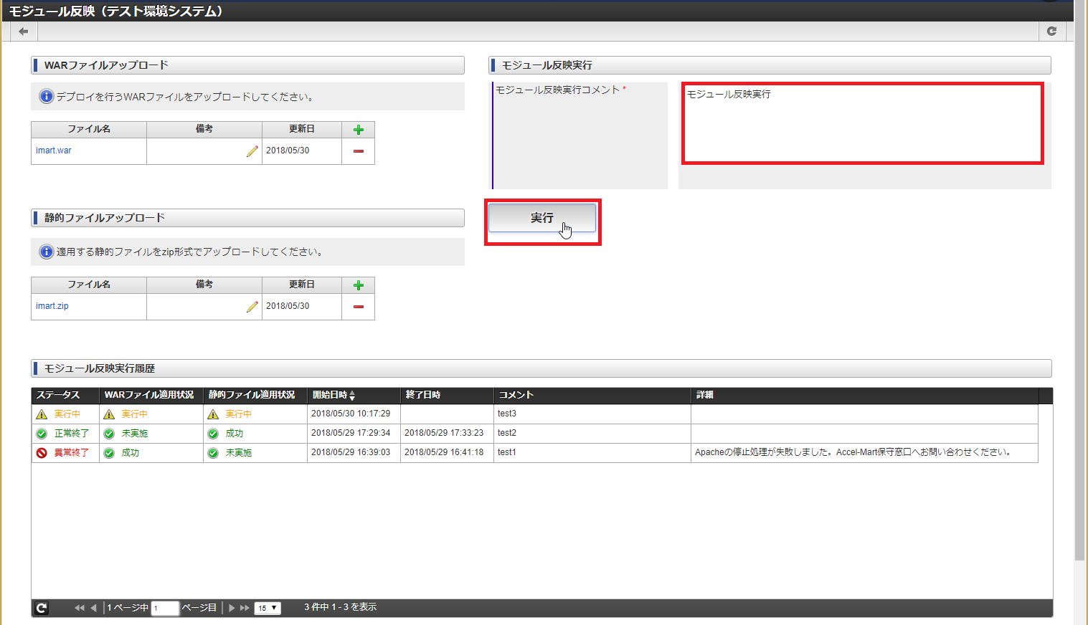The width and height of the screenshot is (1088, 625).
Task: Click end time 2018/05/29 16:41:18
Action: (x=444, y=452)
